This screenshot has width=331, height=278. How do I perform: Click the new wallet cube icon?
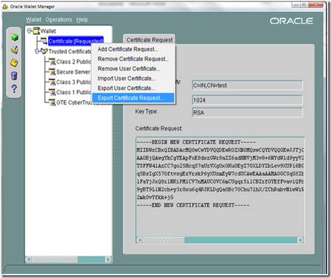14,37
